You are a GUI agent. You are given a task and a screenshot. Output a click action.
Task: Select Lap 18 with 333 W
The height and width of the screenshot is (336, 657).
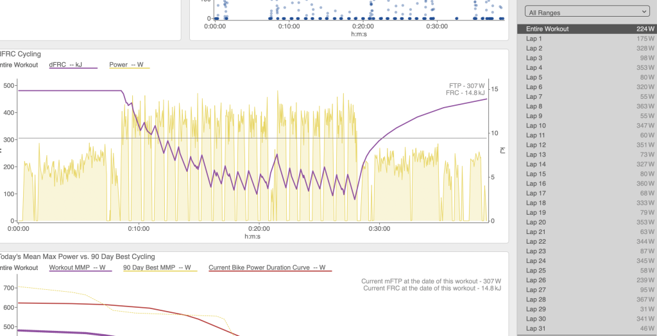point(586,203)
